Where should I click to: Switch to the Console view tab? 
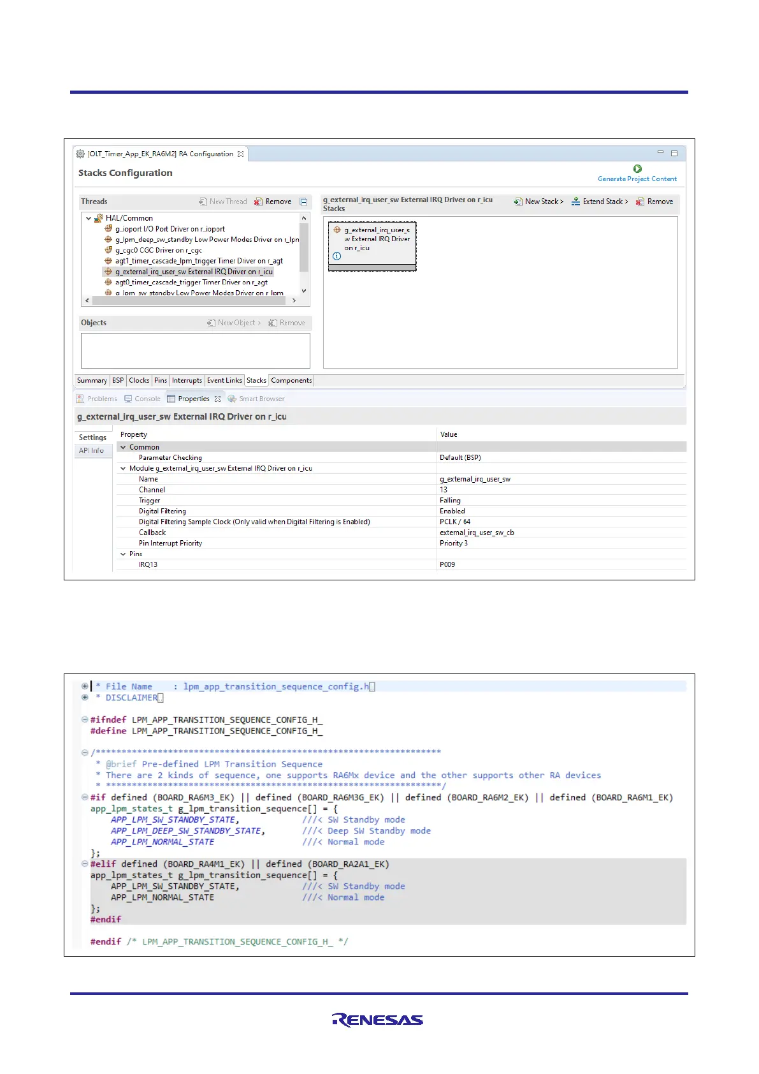click(x=142, y=399)
